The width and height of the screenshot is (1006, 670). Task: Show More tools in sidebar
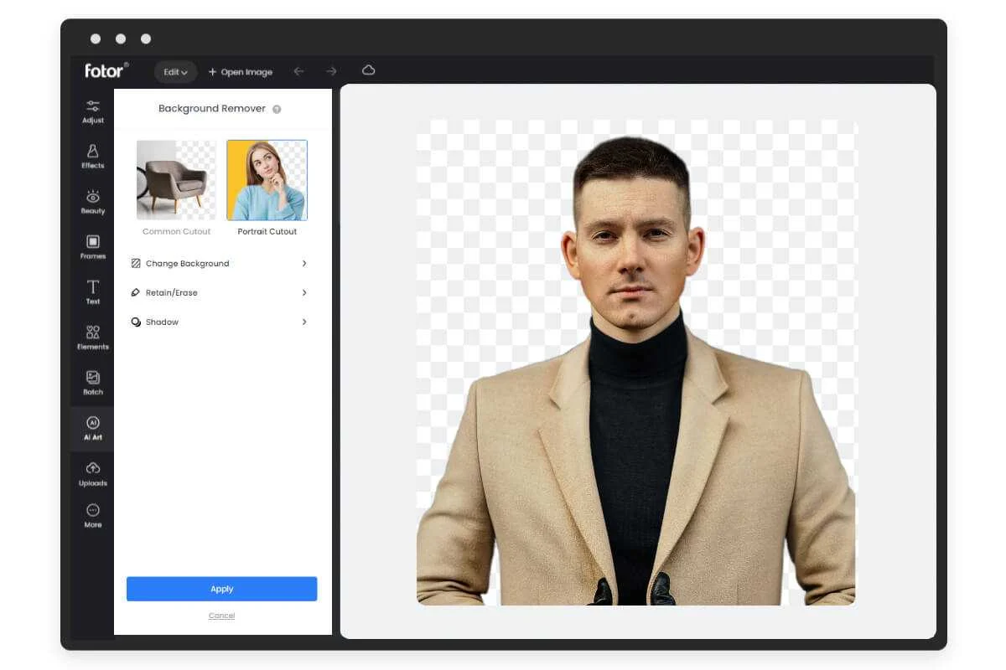point(92,514)
